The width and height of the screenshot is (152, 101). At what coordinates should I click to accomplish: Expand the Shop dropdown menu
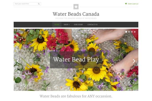67,24
